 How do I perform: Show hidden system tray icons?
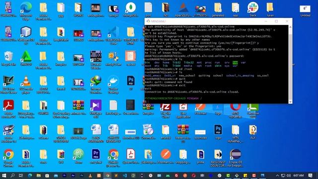(x=277, y=176)
